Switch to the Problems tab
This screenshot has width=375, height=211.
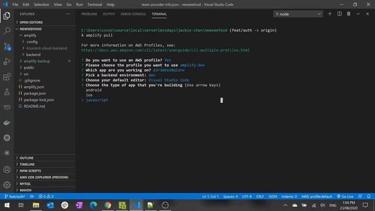click(x=89, y=14)
